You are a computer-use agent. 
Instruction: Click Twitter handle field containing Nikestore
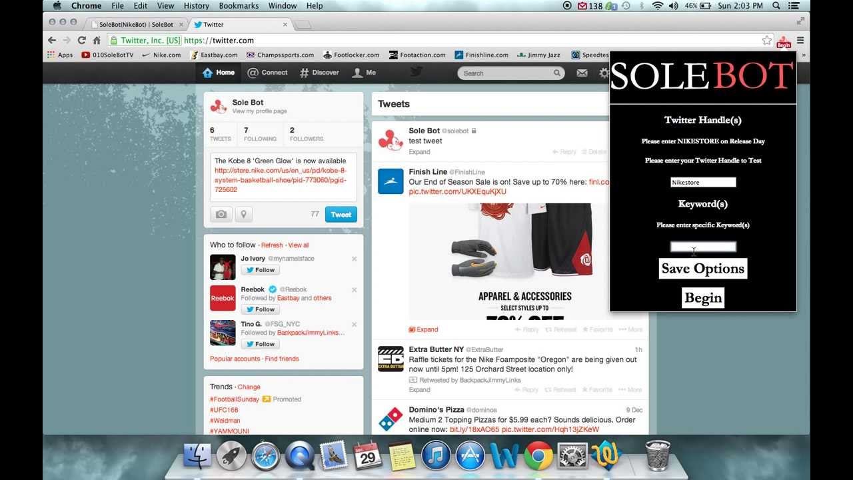click(x=703, y=182)
